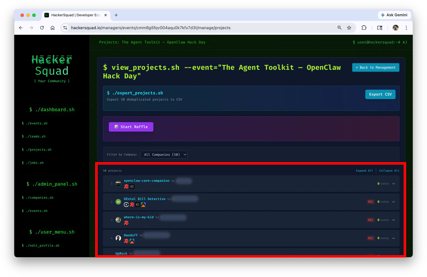
Task: Open the All Companies filter dropdown
Action: pyautogui.click(x=164, y=155)
